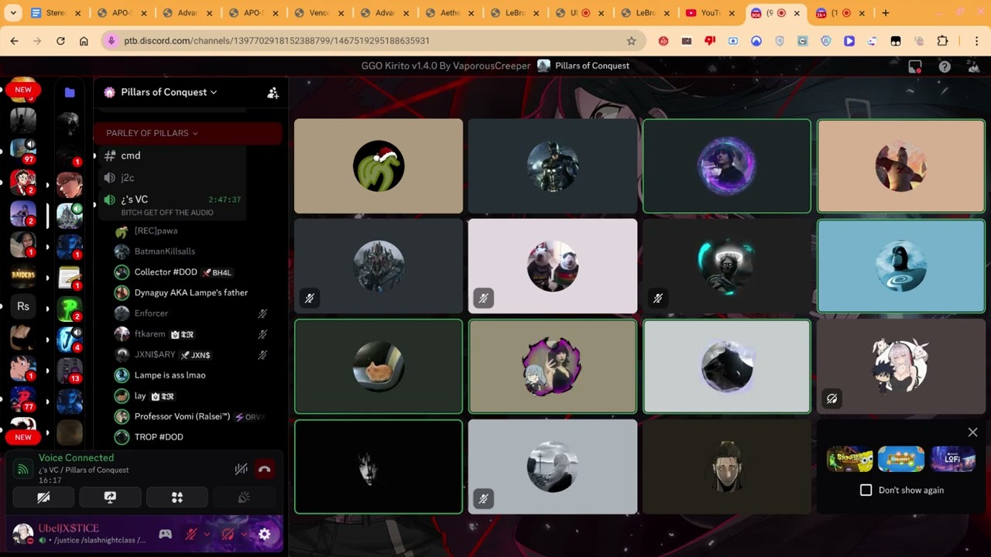Open the activities launcher button
Screen dimensions: 991x557
pos(177,497)
